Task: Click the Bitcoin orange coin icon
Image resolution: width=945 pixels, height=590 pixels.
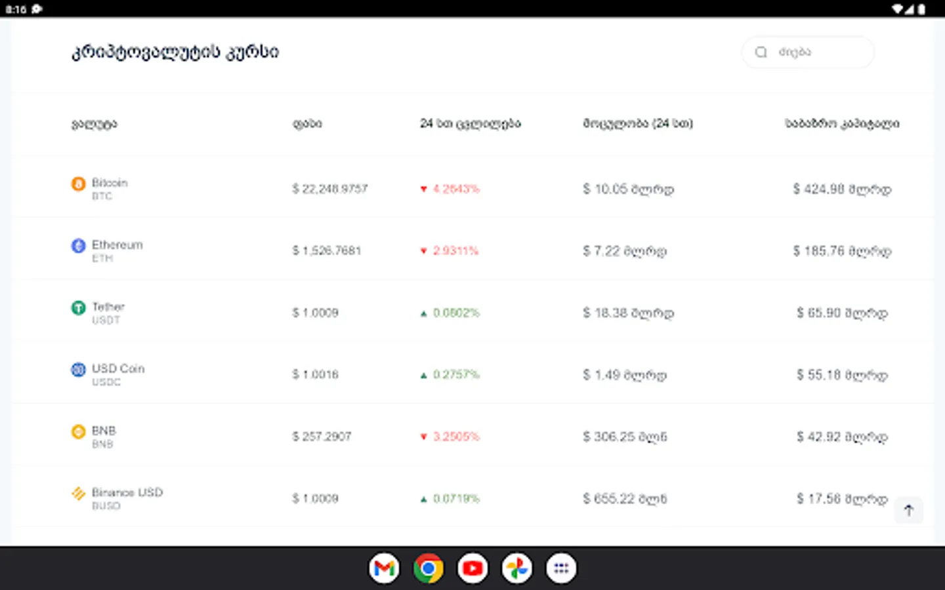Action: pos(78,184)
